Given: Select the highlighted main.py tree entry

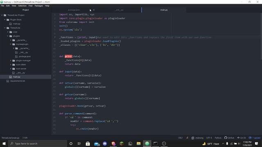Looking at the screenshot, I should click(25, 77).
